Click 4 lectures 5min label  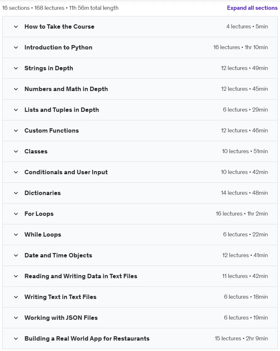coord(247,27)
